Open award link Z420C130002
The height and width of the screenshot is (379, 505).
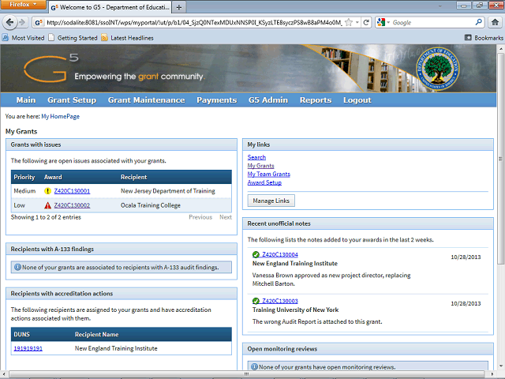coord(72,205)
